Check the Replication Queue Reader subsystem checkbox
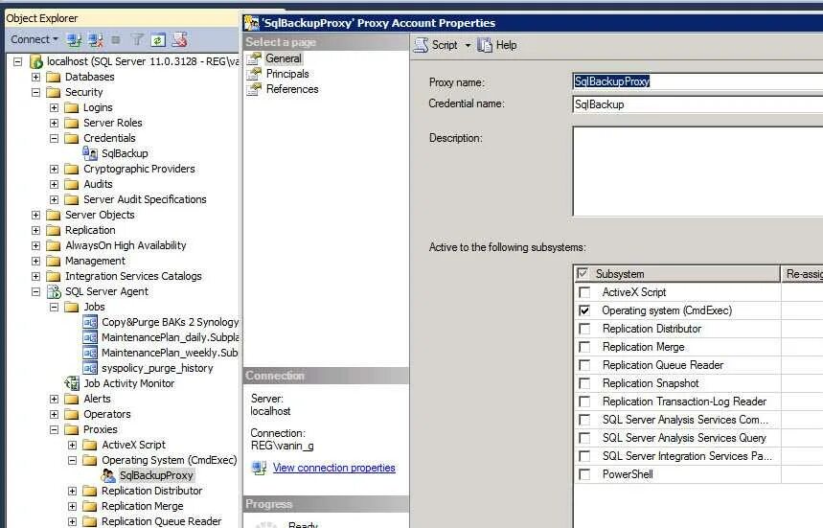Screen dimensions: 823x528 (x=584, y=365)
